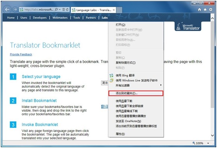Click the Provide Feedback link
217x148 pixels.
[x=21, y=55]
